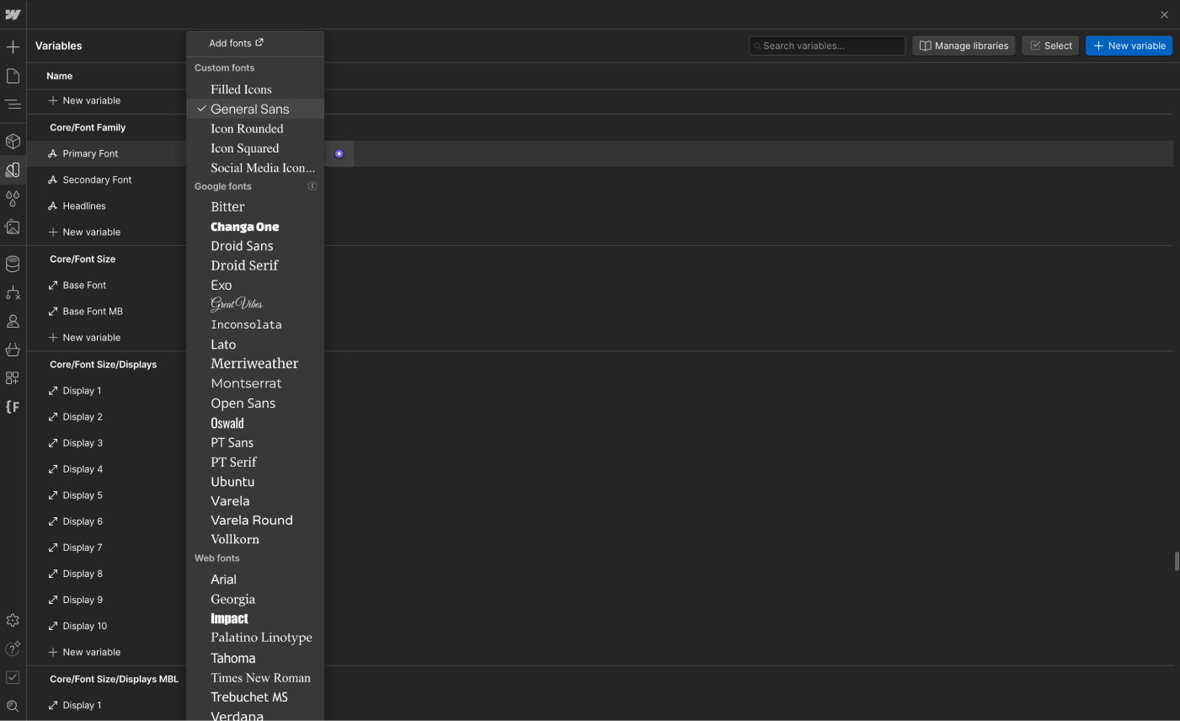This screenshot has height=721, width=1180.
Task: Open the Components panel
Action: click(13, 141)
